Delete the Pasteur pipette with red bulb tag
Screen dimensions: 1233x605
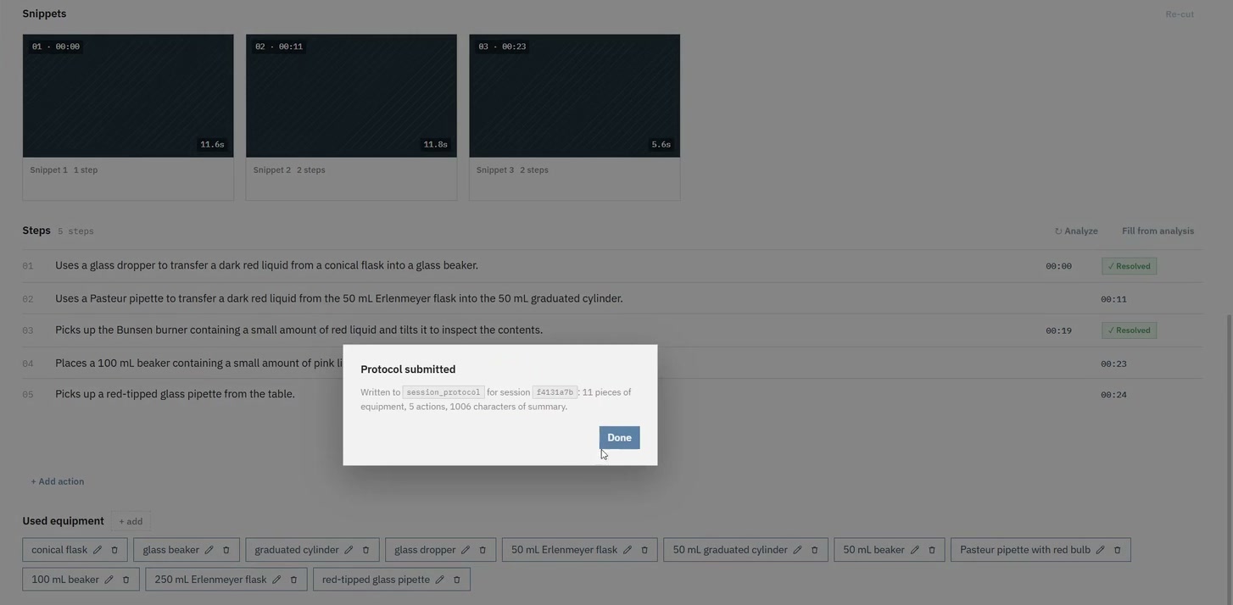(1118, 550)
